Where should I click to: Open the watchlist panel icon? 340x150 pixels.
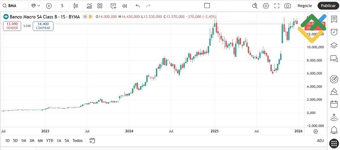click(334, 19)
